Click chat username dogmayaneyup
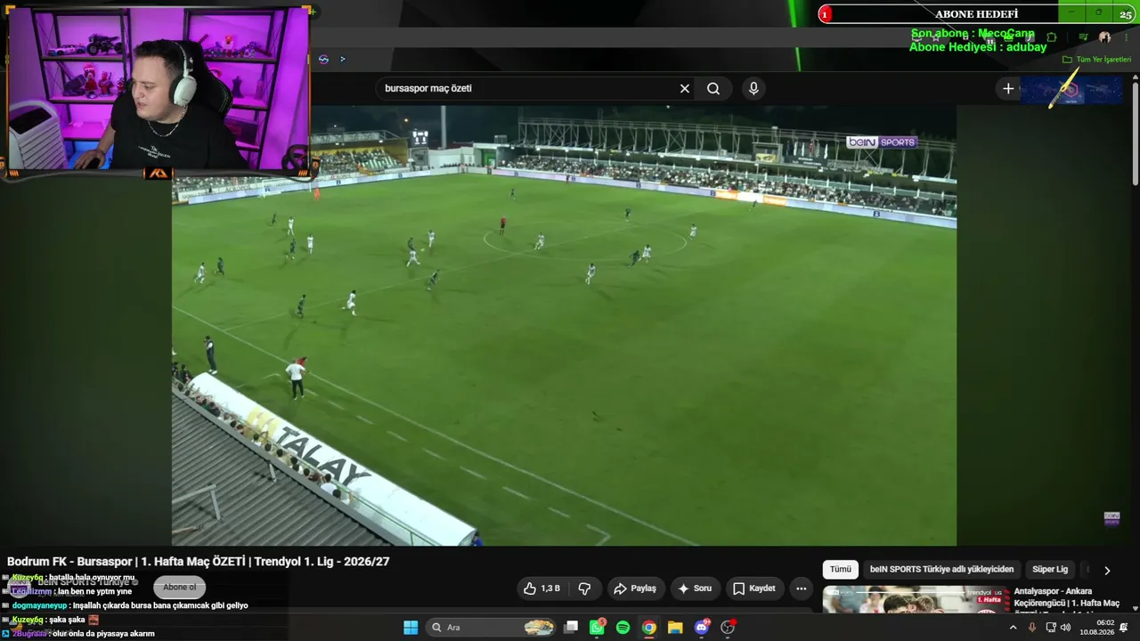Viewport: 1140px width, 641px height. click(39, 605)
